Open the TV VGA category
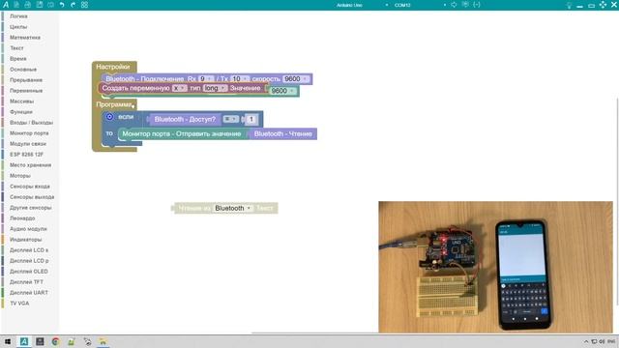 (x=19, y=304)
